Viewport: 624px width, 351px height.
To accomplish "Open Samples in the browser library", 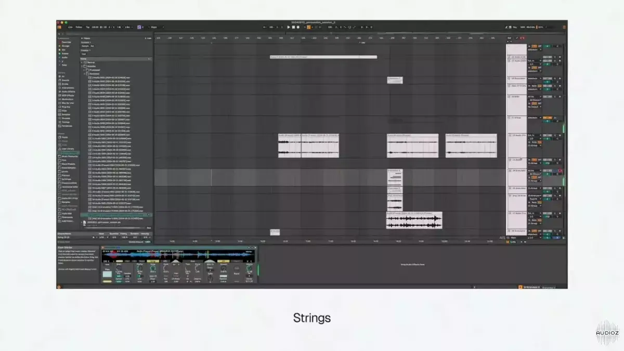I will tap(66, 114).
